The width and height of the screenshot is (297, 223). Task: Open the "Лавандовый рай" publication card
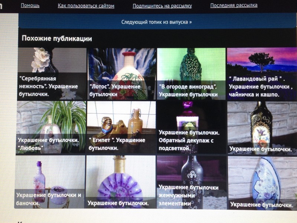click(262, 74)
